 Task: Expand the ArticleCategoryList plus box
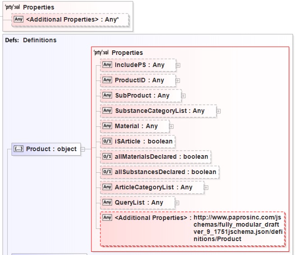[x=206, y=188]
